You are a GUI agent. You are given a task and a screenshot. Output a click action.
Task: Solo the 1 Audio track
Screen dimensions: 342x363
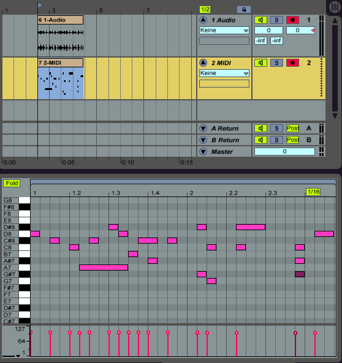click(x=276, y=20)
